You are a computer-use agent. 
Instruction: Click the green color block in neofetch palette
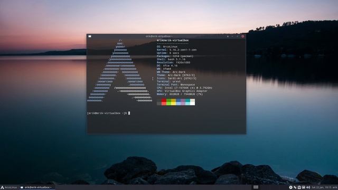pyautogui.click(x=168, y=102)
